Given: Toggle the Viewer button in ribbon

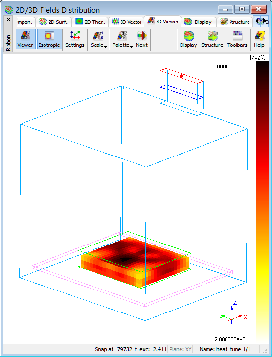Looking at the screenshot, I should (x=25, y=40).
